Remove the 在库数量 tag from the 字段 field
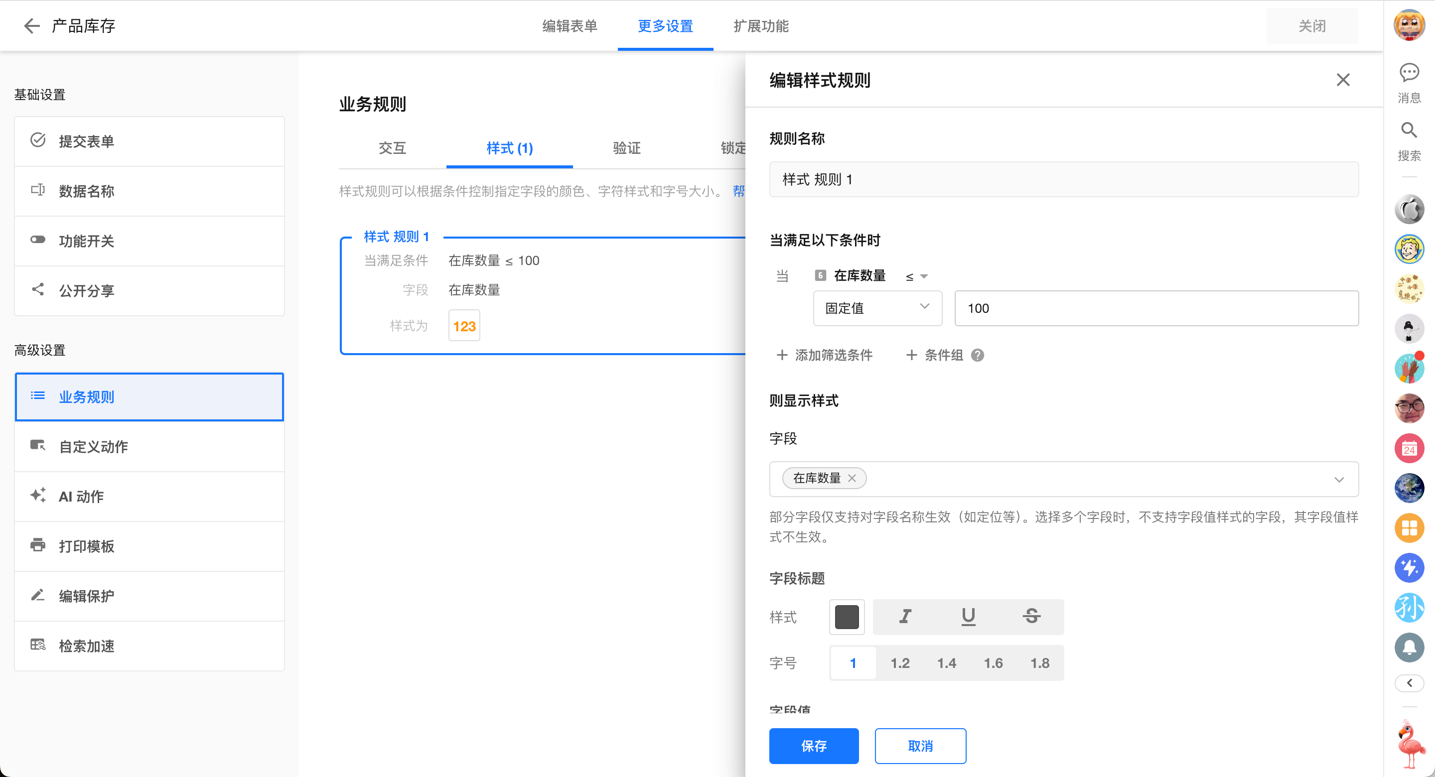Viewport: 1435px width, 777px height. tap(852, 479)
